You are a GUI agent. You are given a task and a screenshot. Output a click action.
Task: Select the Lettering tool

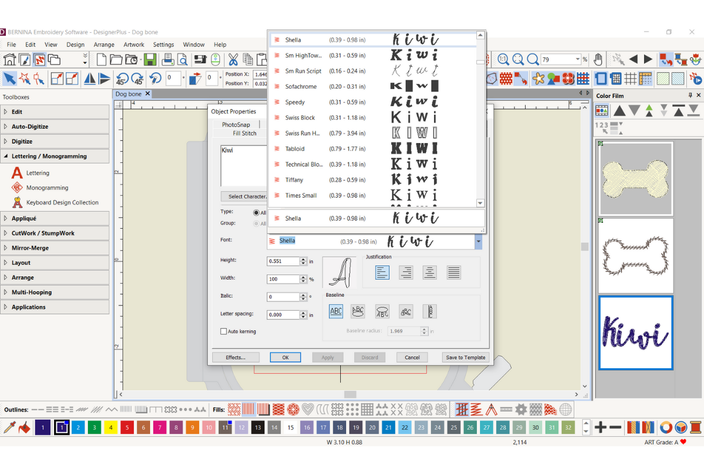38,173
